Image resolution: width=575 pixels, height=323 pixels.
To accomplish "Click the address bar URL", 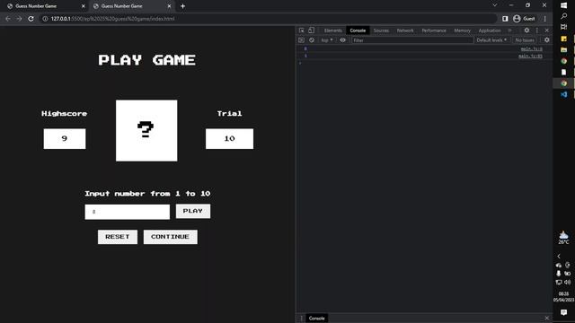I will pos(112,19).
